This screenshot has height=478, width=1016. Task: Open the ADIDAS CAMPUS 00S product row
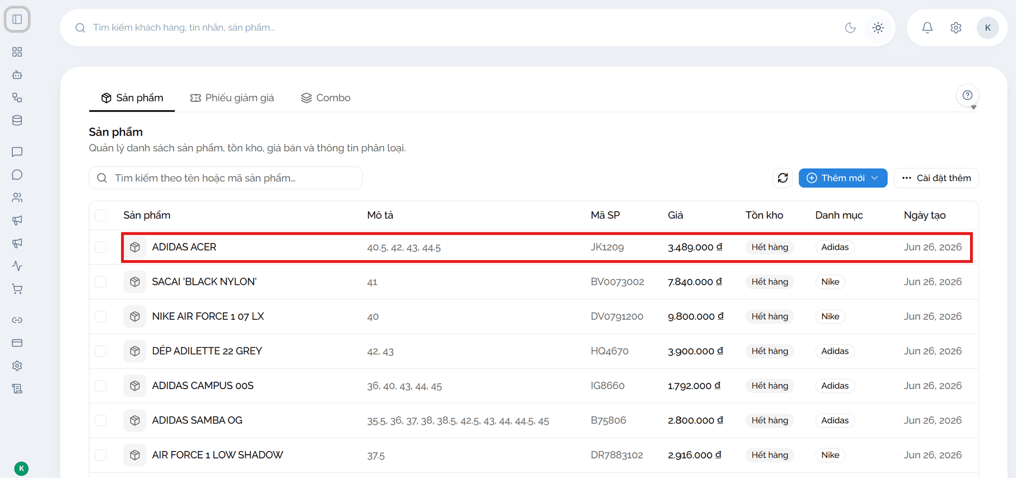[x=533, y=386]
